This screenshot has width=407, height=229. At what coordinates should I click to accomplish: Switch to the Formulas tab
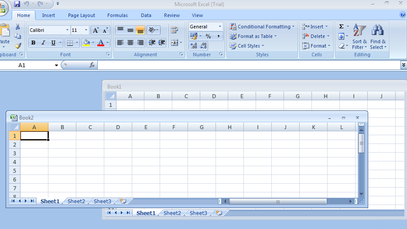(x=118, y=15)
